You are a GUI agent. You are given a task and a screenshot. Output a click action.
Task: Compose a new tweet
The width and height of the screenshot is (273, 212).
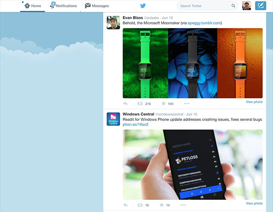[x=261, y=6]
